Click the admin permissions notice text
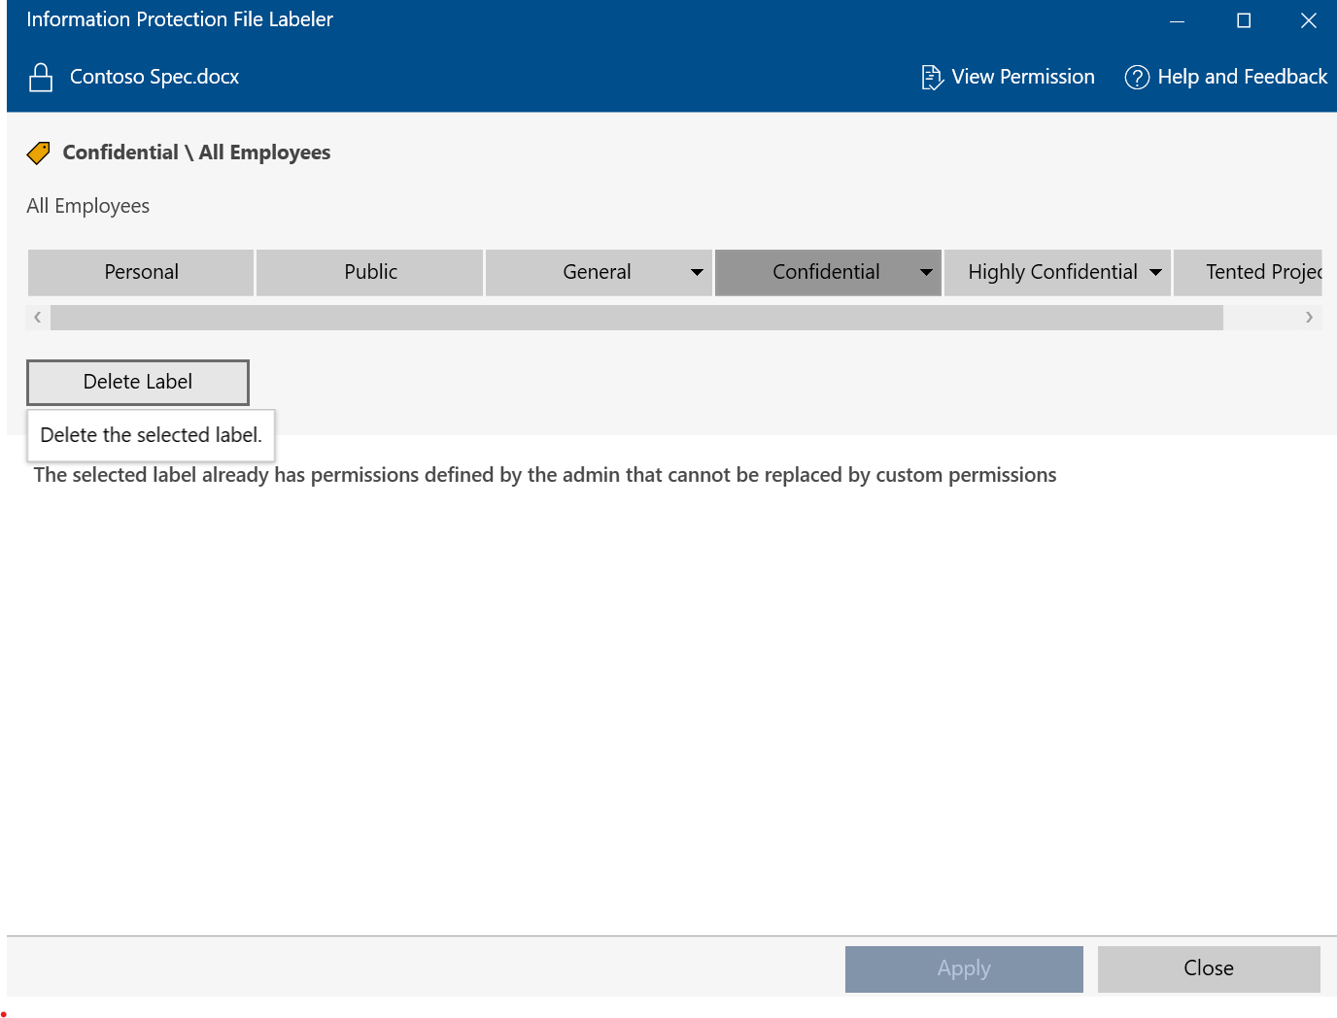 545,475
